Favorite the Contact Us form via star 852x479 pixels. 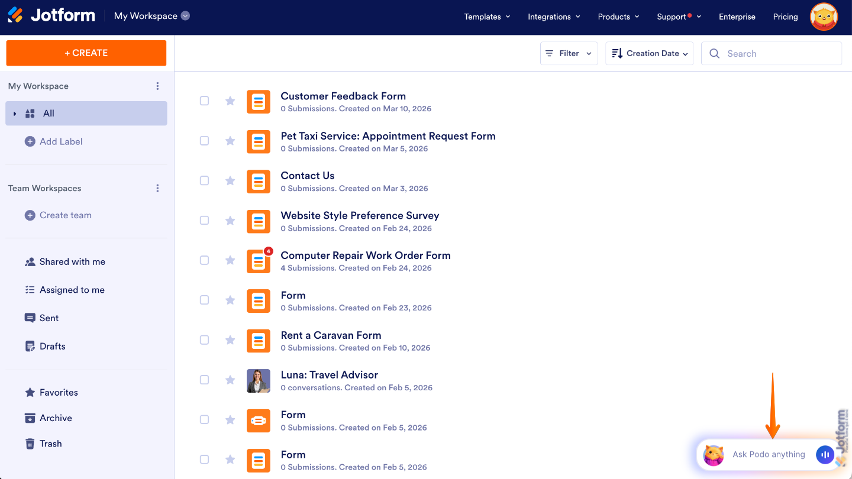click(x=230, y=180)
